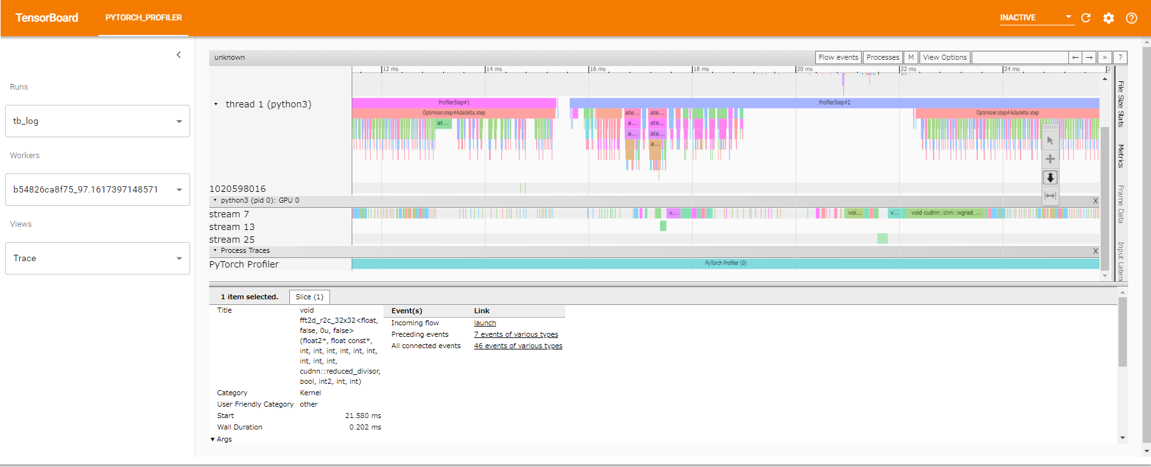Select the timing interval tool

click(x=1050, y=196)
